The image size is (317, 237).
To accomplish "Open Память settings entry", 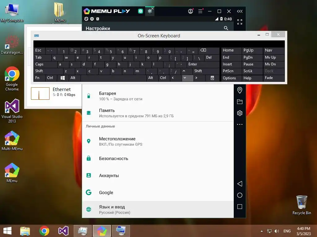I will pos(158,113).
